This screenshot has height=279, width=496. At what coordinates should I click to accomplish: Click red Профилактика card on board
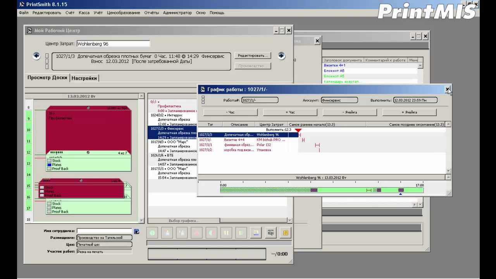point(88,130)
